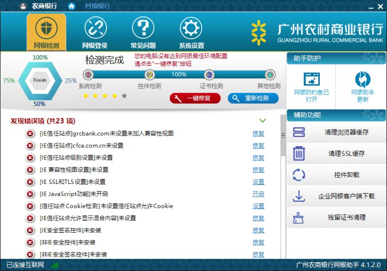Screen dimensions: 387x271
Task: Open the 网银检测 shield tab
Action: [x=46, y=32]
